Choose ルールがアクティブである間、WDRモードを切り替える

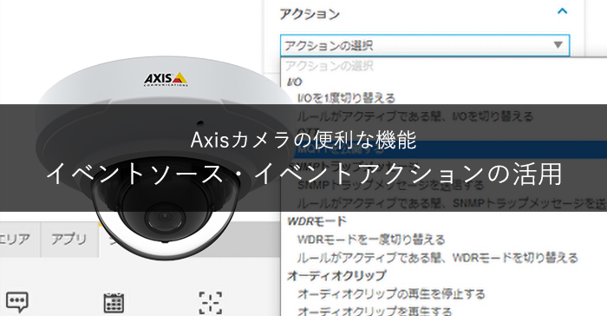437,258
